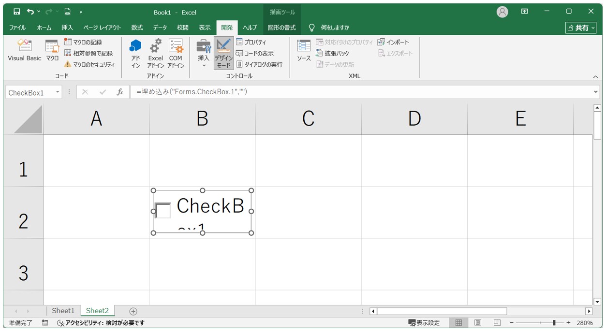Save the workbook from Quick Access Toolbar
Screen dimensions: 606x331
[x=17, y=12]
